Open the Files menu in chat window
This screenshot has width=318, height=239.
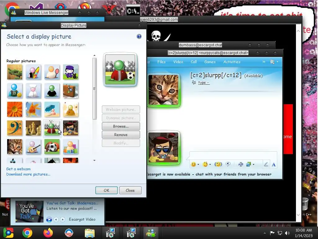(x=161, y=62)
